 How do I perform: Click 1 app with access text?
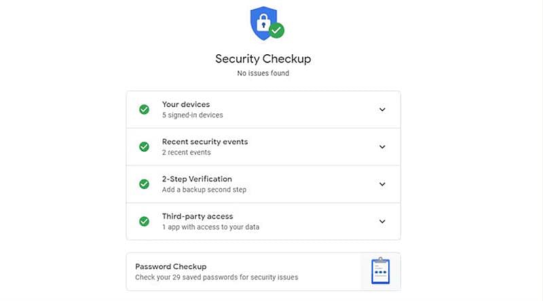[x=210, y=227]
